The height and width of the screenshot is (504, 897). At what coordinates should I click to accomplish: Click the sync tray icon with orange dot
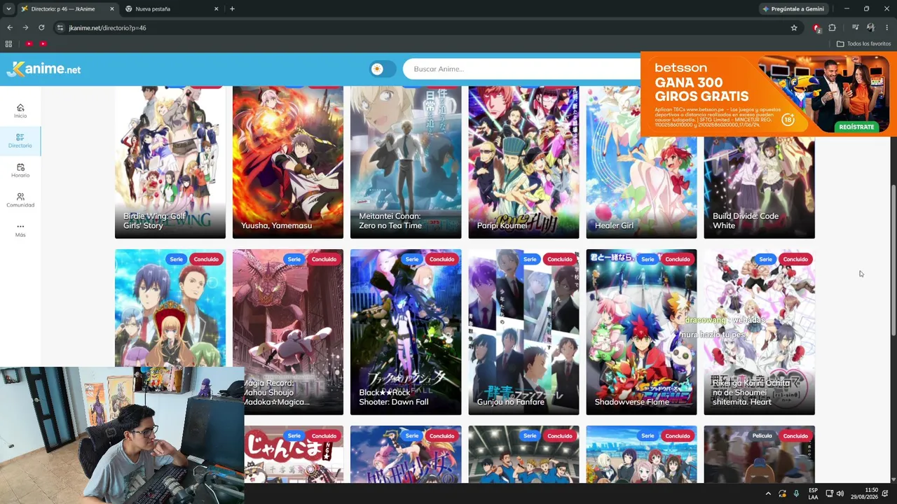click(782, 493)
